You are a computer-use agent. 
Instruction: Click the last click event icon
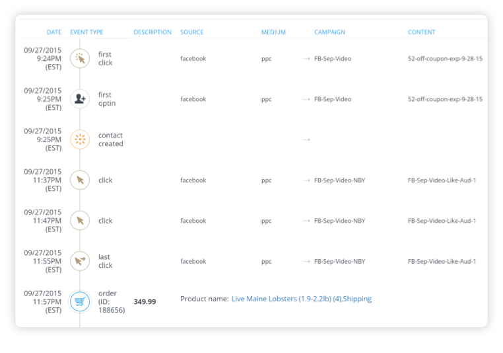[x=80, y=261]
